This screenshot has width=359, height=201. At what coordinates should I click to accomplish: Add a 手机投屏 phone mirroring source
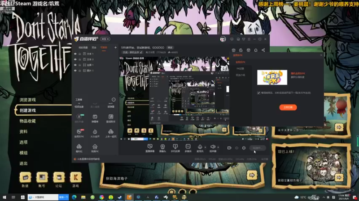[x=175, y=148]
